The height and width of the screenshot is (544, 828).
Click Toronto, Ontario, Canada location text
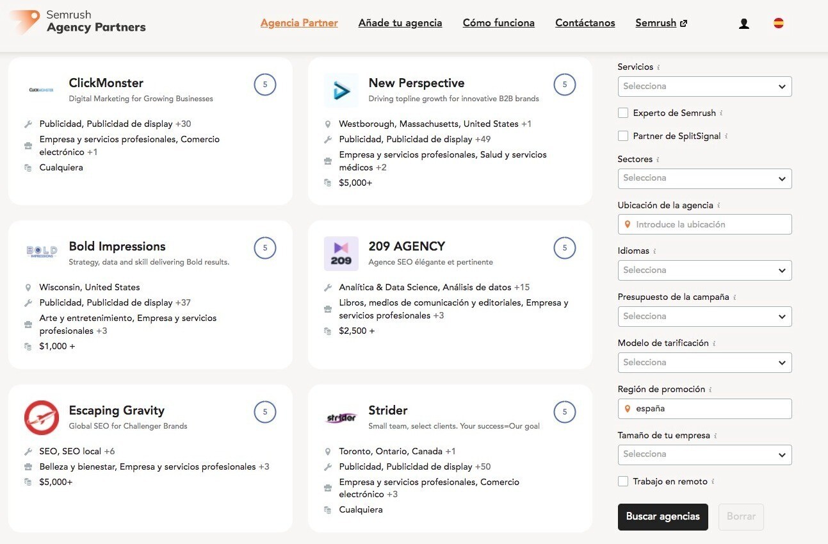tap(391, 452)
